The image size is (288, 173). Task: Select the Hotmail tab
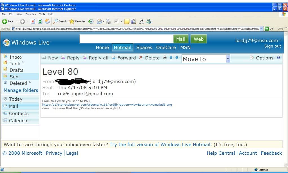coord(122,47)
